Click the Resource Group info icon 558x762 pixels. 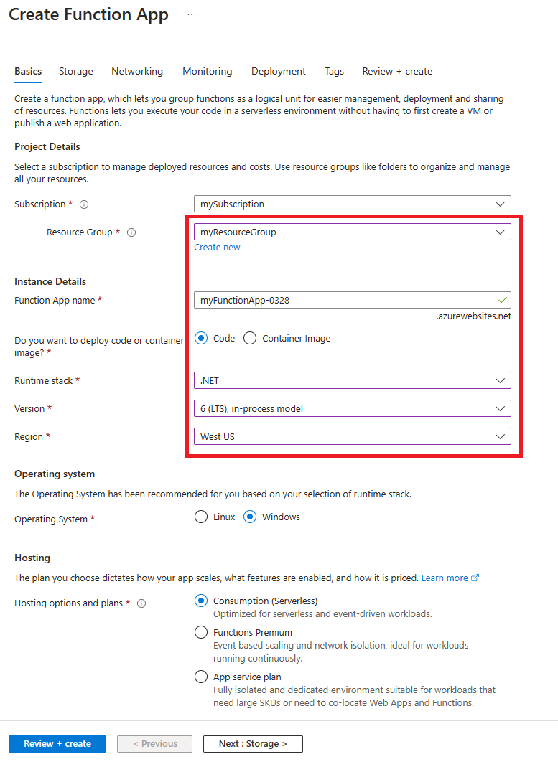point(131,232)
